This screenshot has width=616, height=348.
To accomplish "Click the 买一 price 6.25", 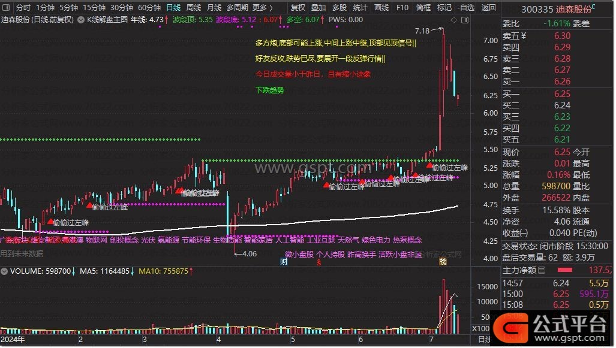I will coord(562,94).
